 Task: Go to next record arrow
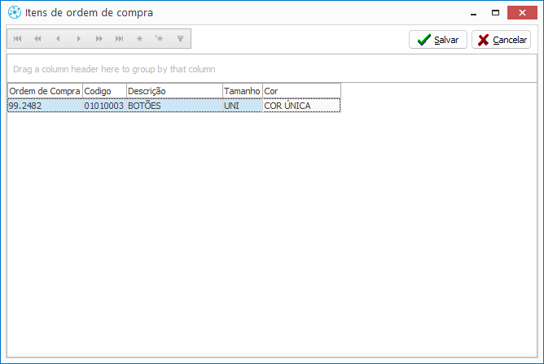click(78, 39)
